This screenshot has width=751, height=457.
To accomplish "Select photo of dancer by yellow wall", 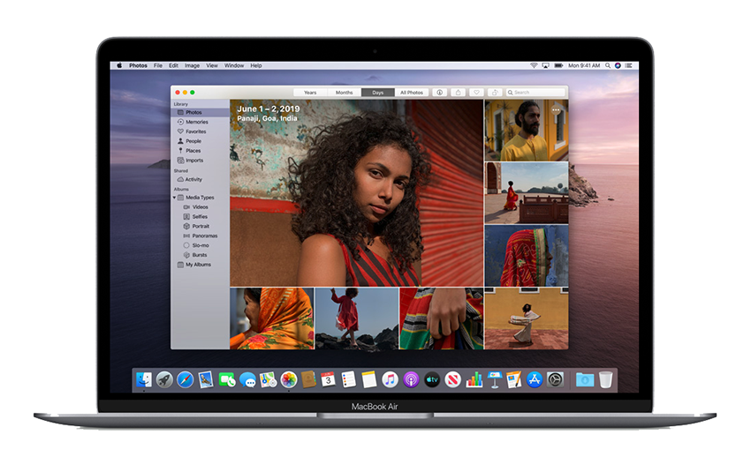I will click(527, 318).
